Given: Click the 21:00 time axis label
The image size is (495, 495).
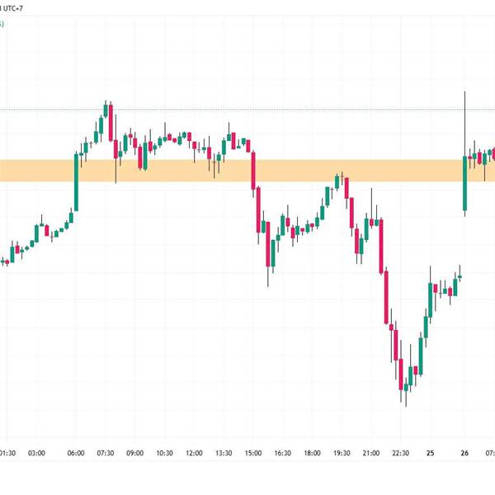Looking at the screenshot, I should click(x=371, y=453).
